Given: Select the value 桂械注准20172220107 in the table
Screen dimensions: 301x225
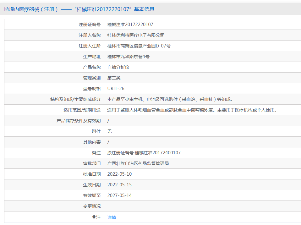Looking at the screenshot, I should 130,25.
